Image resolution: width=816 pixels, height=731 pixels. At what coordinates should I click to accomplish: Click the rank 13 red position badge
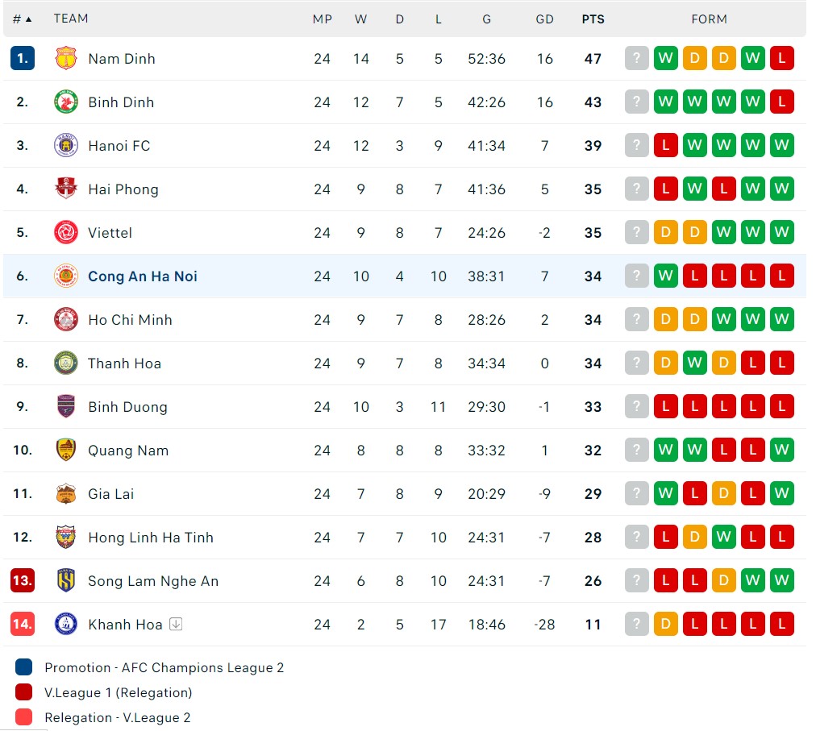pos(23,580)
